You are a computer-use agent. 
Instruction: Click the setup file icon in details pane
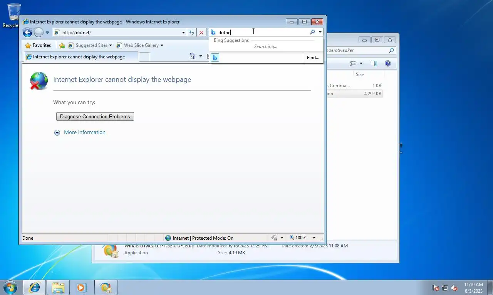point(111,250)
